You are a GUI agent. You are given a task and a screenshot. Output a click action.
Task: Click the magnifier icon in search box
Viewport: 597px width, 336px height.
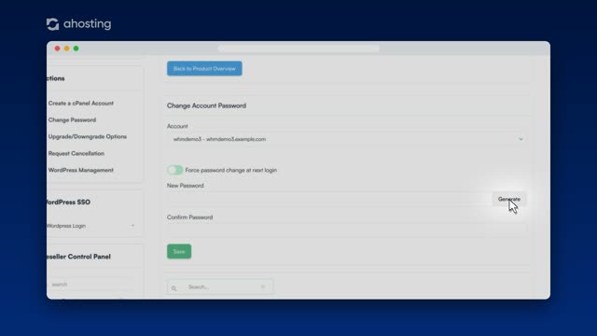pyautogui.click(x=174, y=288)
